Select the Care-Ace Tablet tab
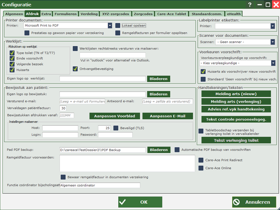 [x=171, y=14]
